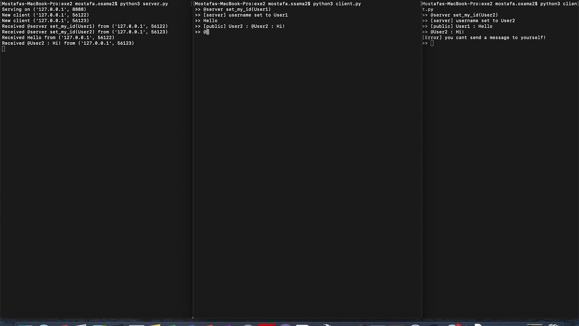
Task: Click the wrapped 't.py' text in the right pane
Action: click(x=427, y=10)
